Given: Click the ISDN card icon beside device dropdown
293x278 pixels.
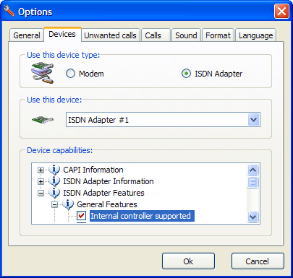Looking at the screenshot, I should (x=43, y=119).
